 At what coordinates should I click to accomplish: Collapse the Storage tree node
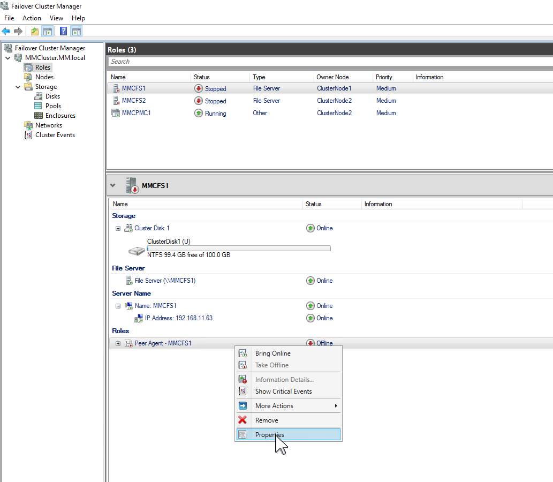(18, 87)
